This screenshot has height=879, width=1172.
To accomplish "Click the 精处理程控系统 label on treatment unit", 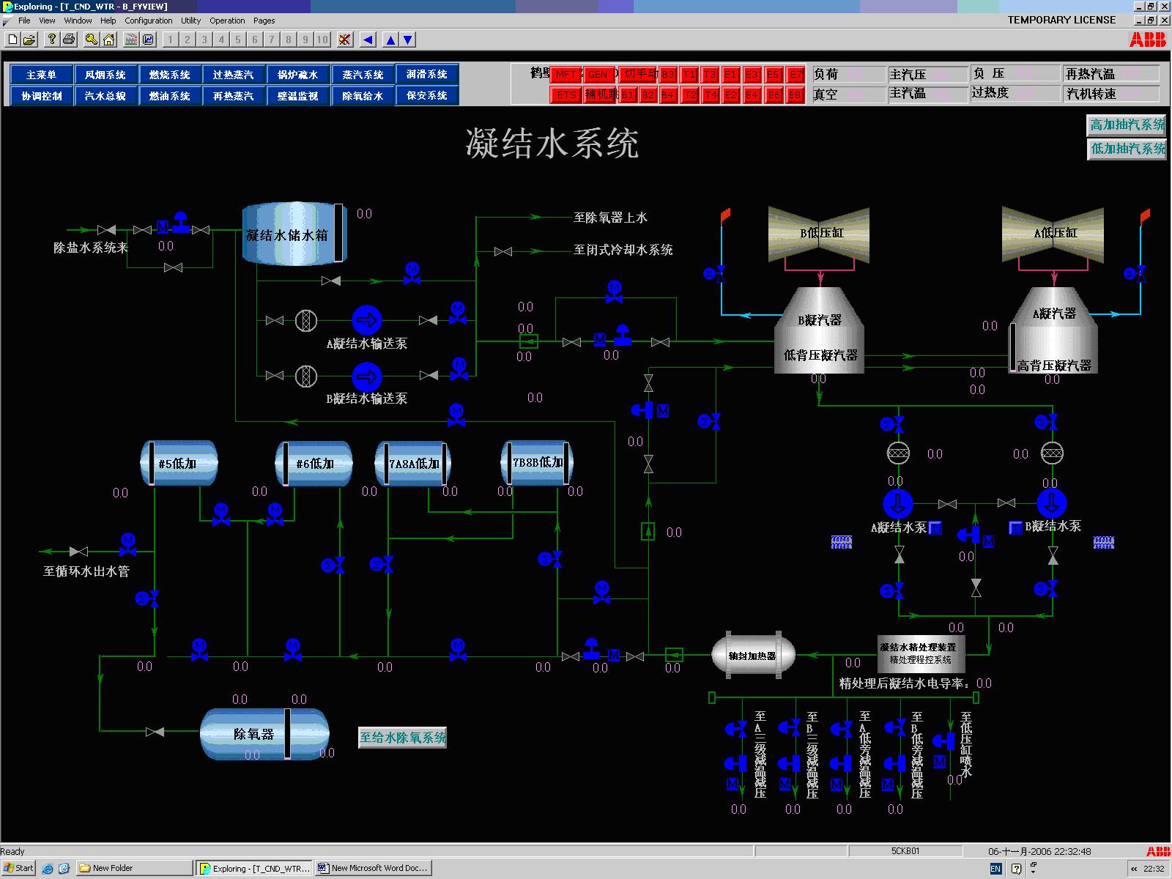I will point(921,660).
